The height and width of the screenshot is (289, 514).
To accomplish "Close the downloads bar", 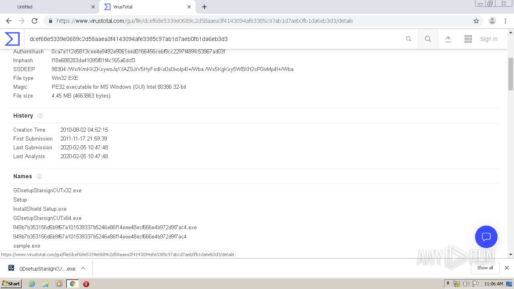I will click(507, 268).
